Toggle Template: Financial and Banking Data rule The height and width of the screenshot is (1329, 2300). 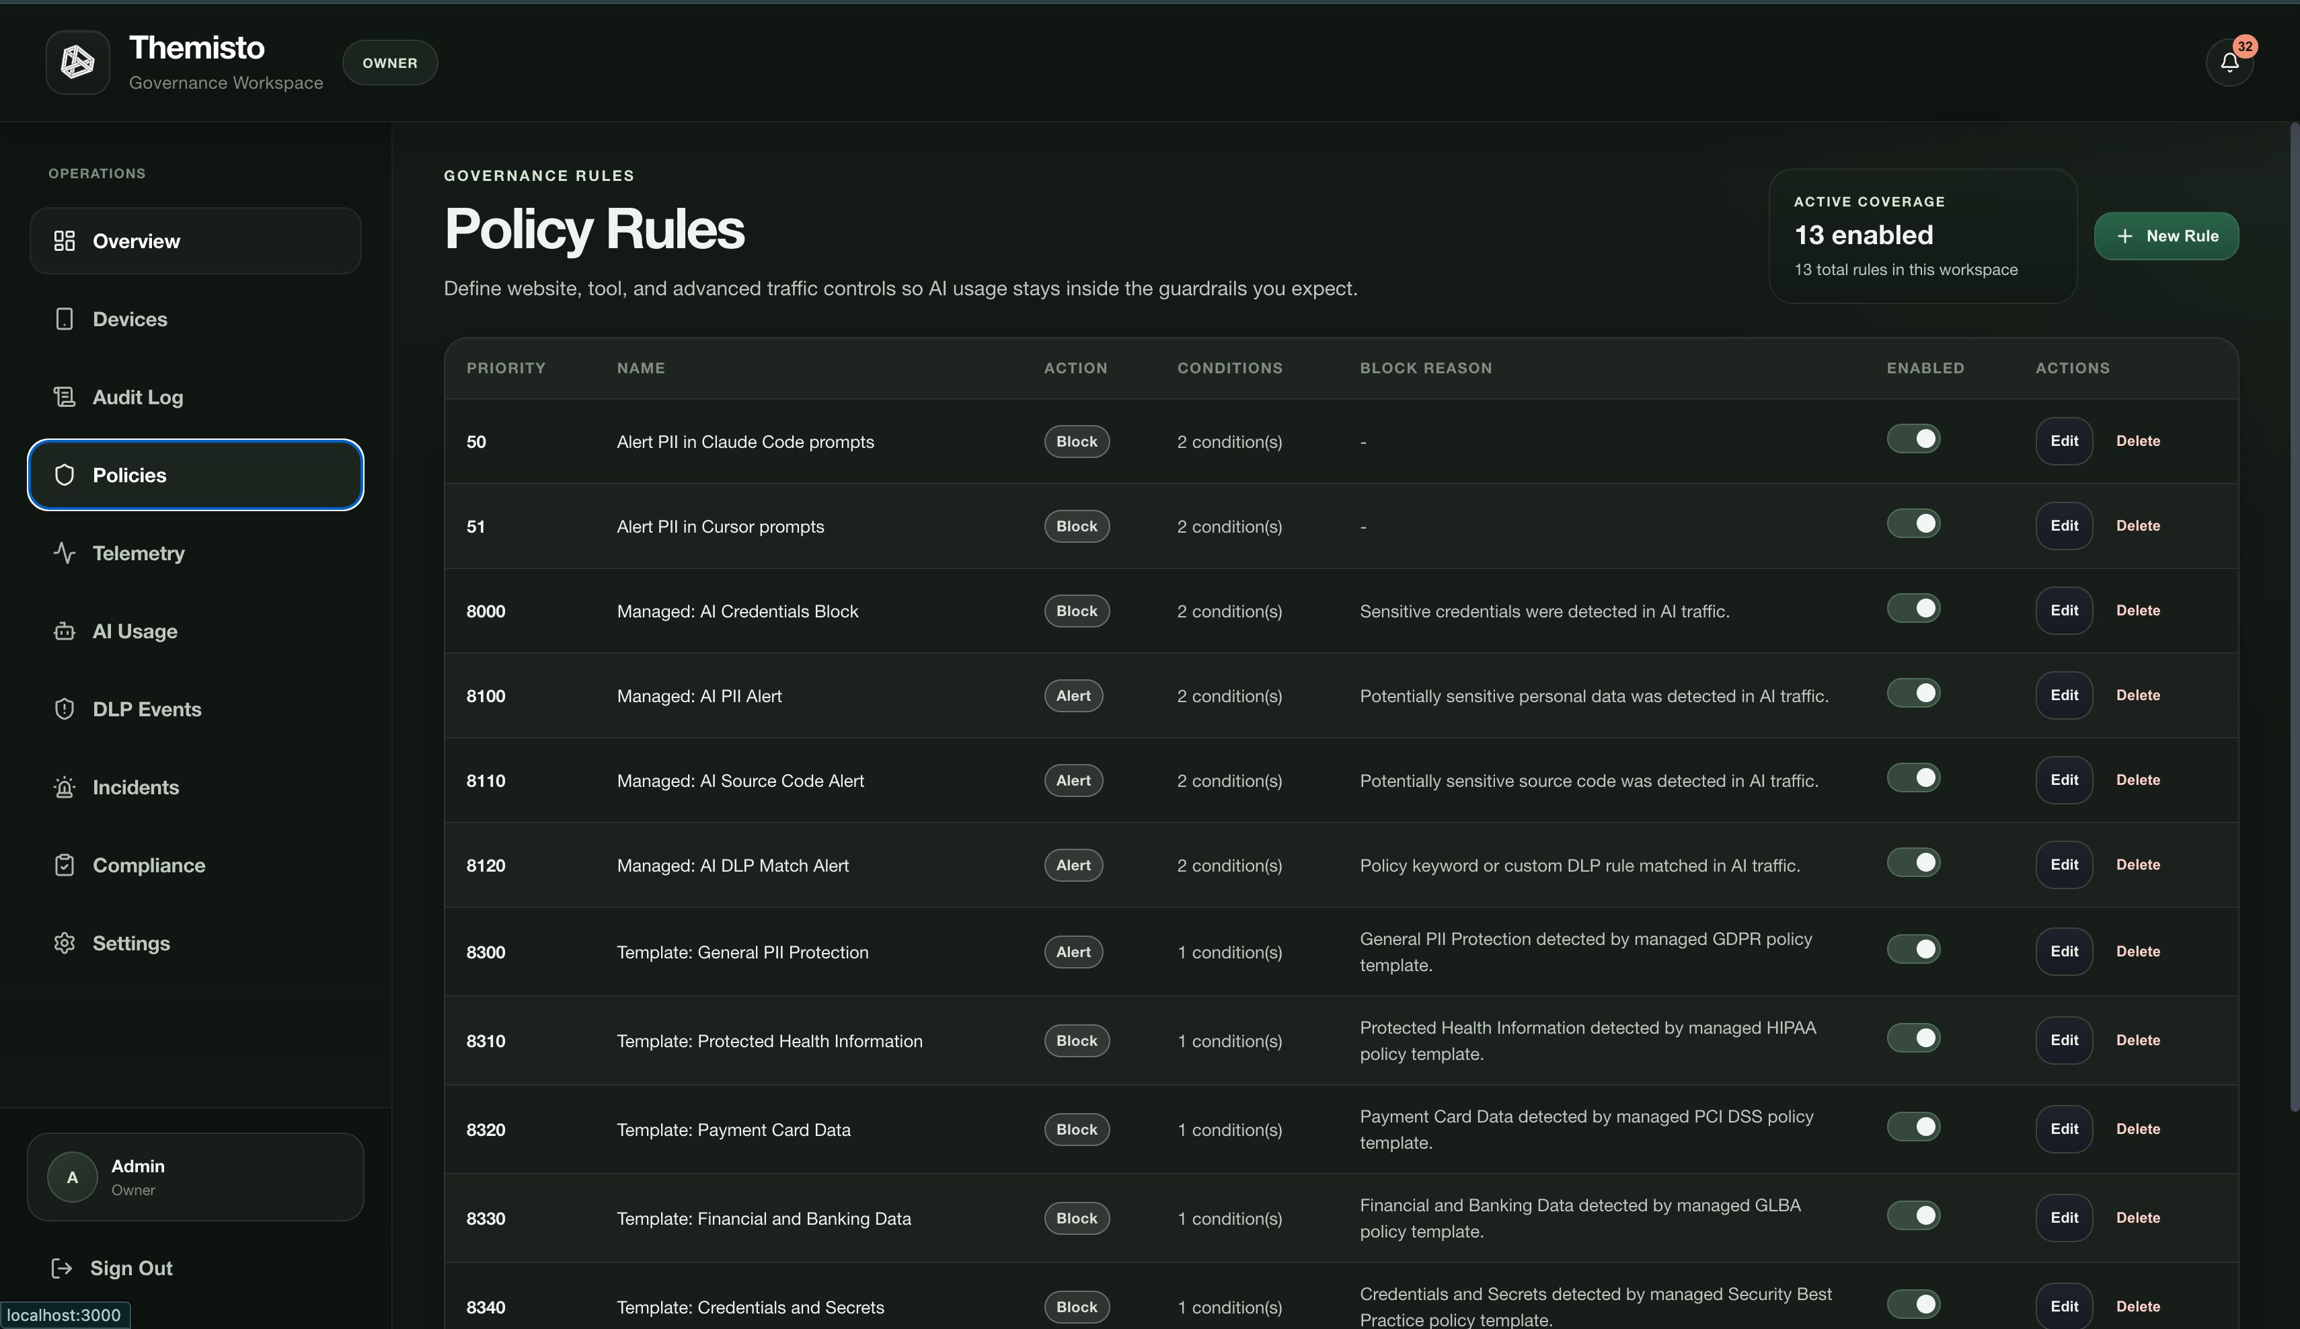click(x=1913, y=1216)
